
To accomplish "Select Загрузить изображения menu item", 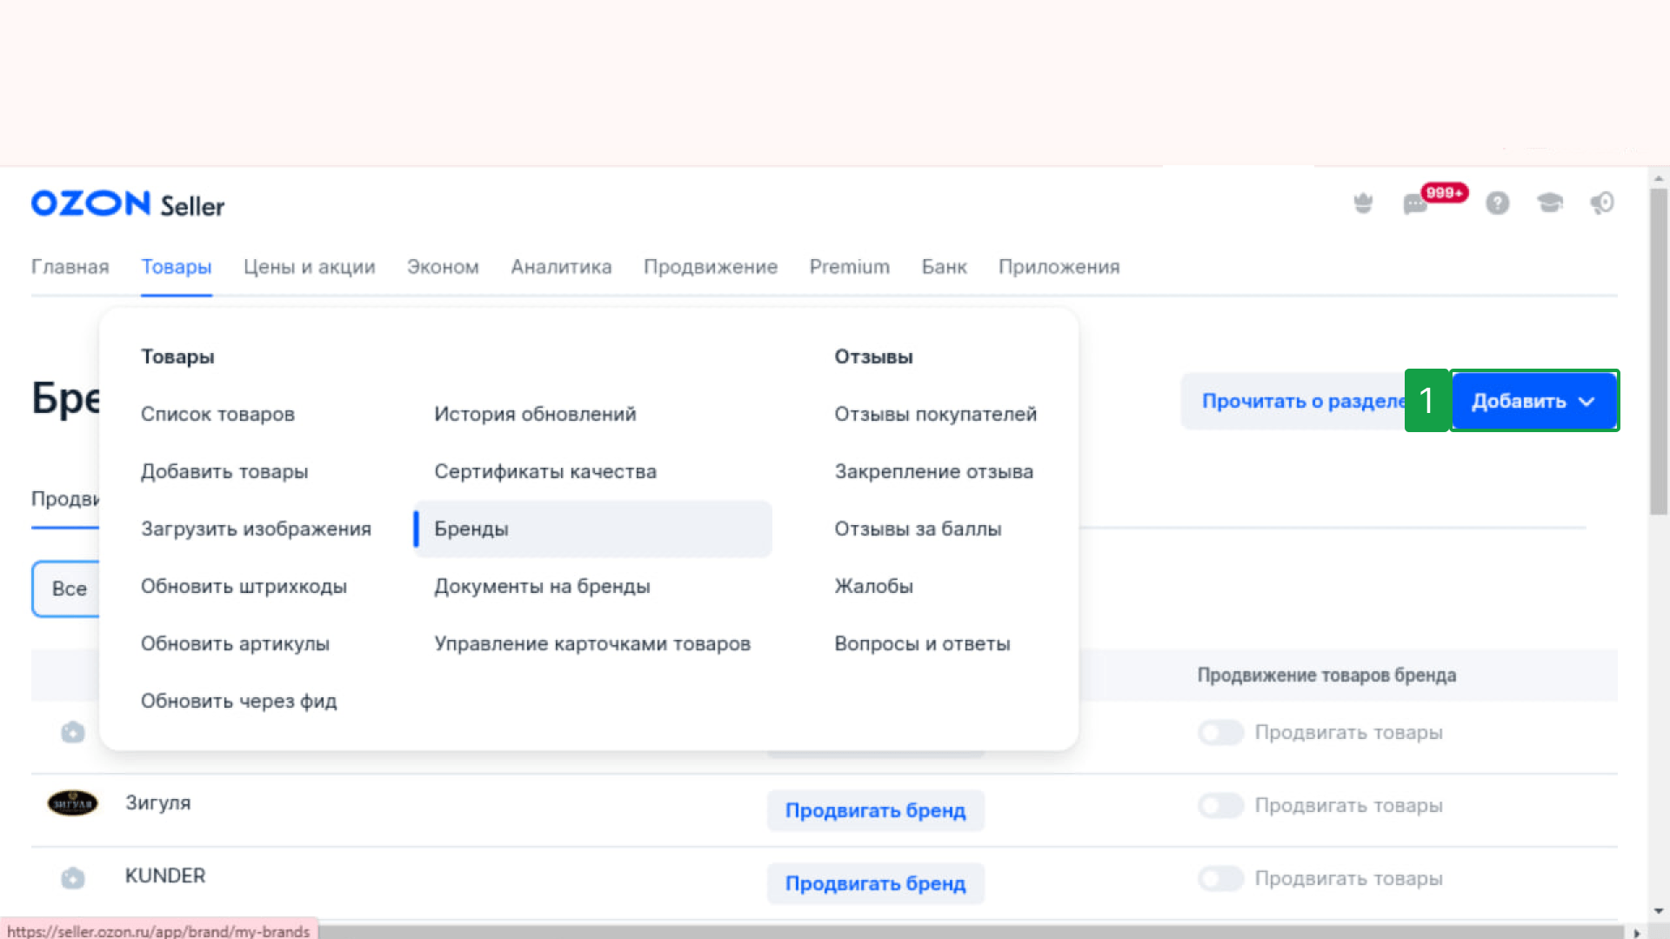I will 256,529.
